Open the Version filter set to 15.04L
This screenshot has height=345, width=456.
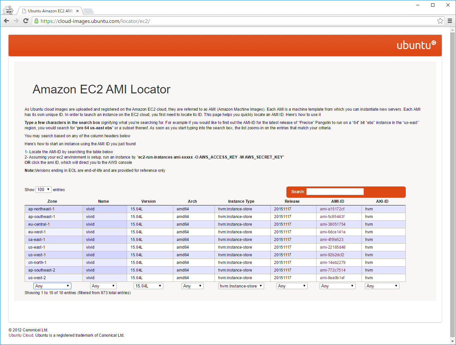coord(148,286)
